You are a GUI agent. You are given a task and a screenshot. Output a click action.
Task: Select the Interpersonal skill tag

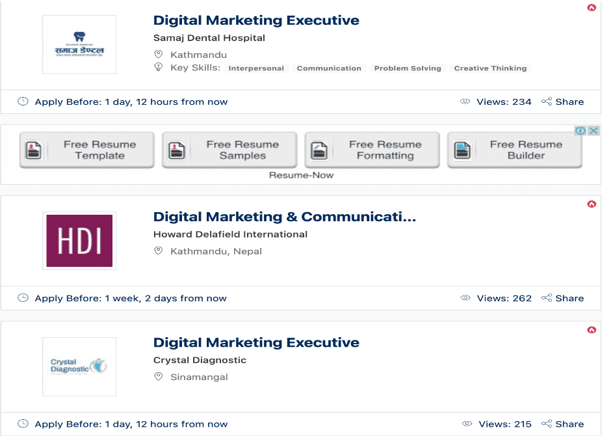click(256, 68)
